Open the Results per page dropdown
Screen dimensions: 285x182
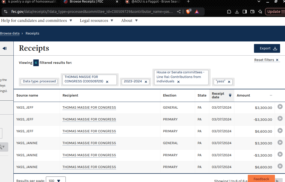click(x=56, y=180)
